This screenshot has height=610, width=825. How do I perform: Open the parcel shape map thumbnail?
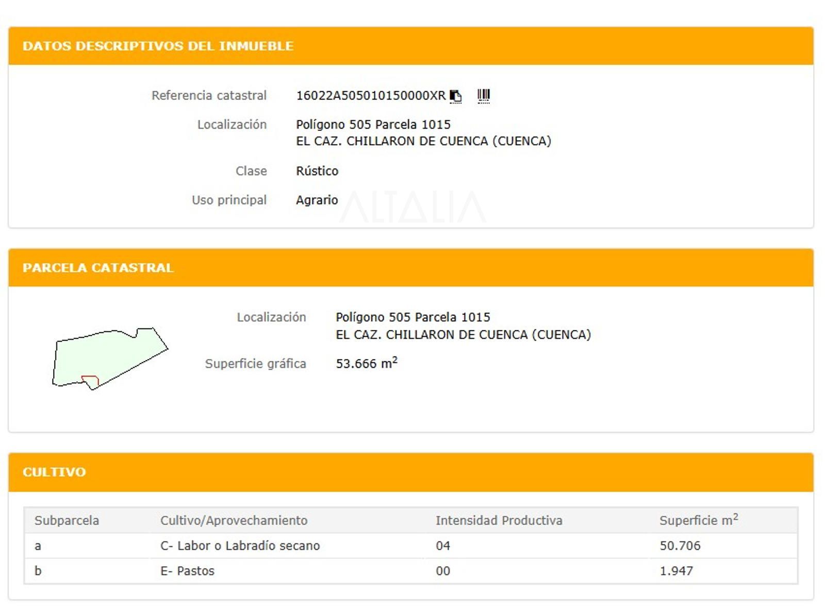coord(110,359)
